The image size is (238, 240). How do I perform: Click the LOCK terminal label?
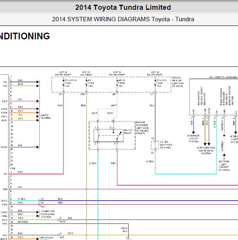(4, 201)
